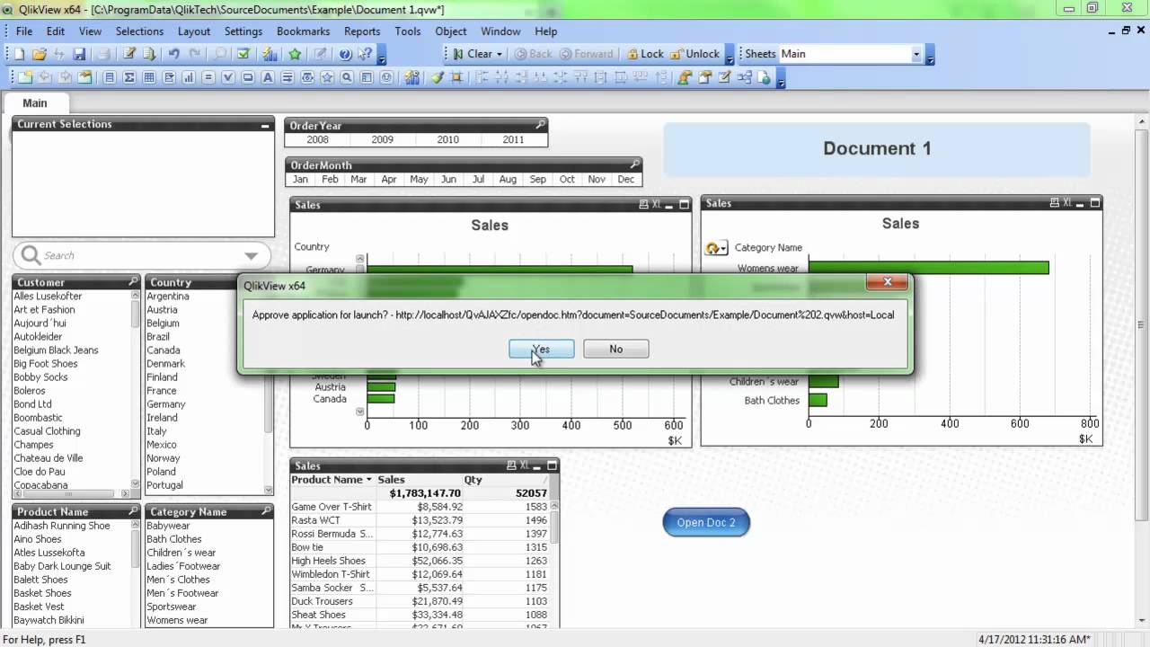Click the XL export icon on Sales table
The width and height of the screenshot is (1150, 647).
pyautogui.click(x=525, y=465)
